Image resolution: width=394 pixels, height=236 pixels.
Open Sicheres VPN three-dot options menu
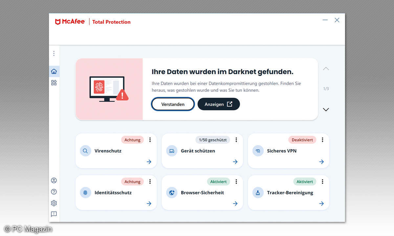(322, 140)
